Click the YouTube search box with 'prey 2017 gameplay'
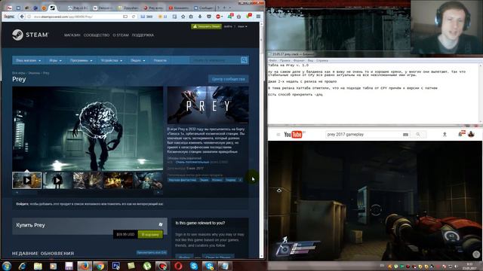This screenshot has width=483, height=271. (364, 134)
